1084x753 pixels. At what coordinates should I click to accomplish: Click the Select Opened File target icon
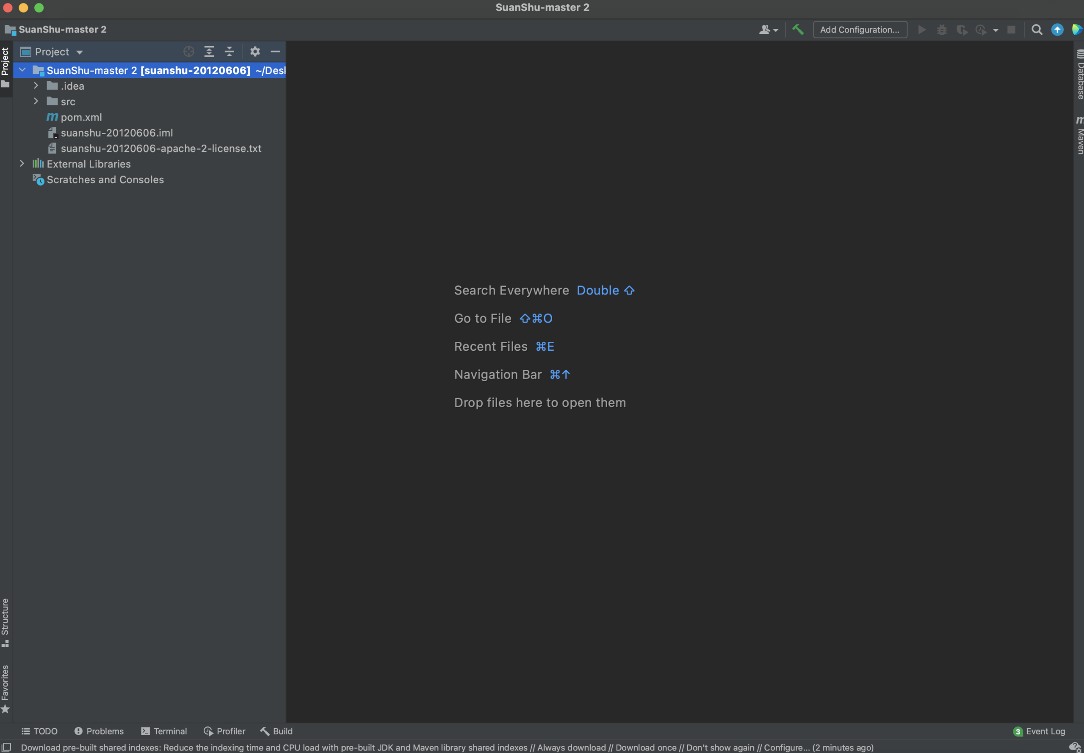189,52
